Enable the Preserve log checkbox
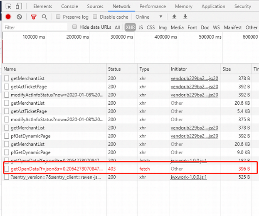The height and width of the screenshot is (216, 259). (x=58, y=17)
